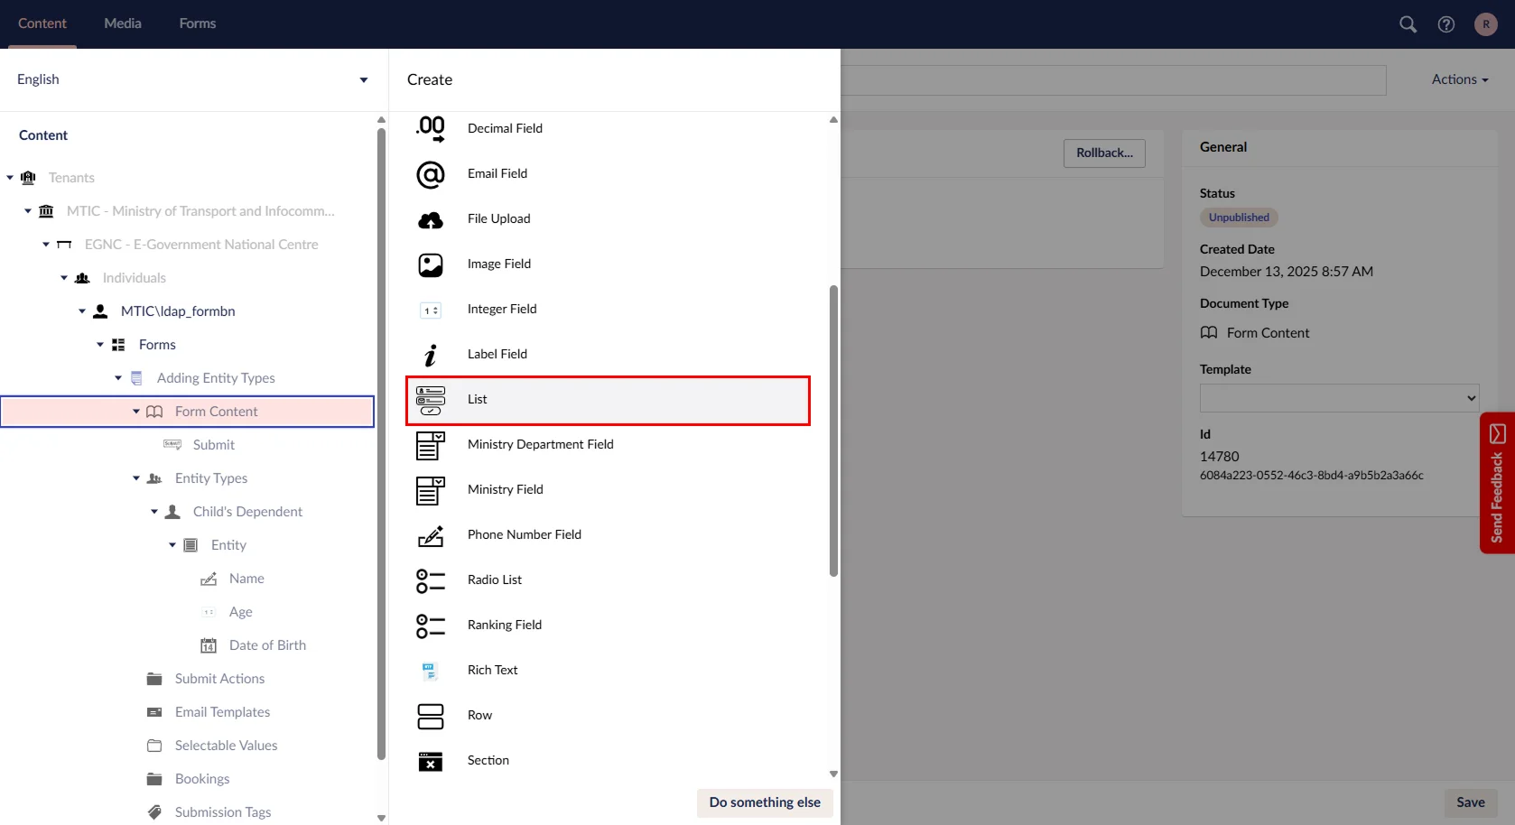Open the help question mark icon
The image size is (1515, 825).
tap(1446, 24)
